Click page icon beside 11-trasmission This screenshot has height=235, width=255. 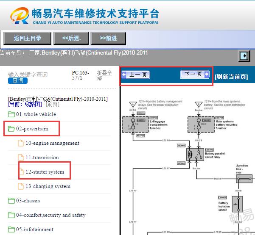pos(21,158)
